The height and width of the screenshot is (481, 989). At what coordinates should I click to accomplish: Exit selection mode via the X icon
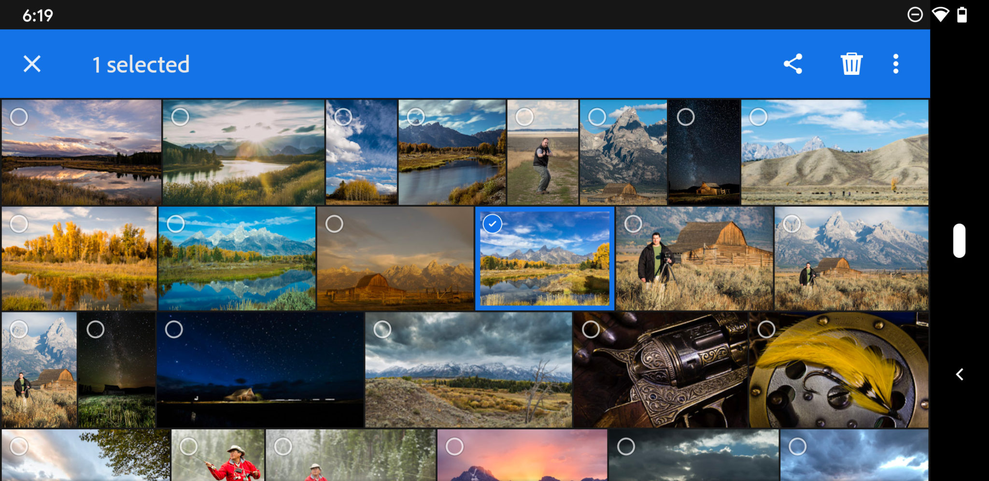(31, 63)
